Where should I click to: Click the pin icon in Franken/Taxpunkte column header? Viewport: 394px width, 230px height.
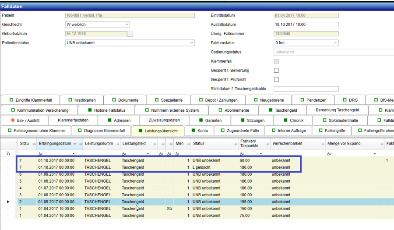tap(267, 144)
